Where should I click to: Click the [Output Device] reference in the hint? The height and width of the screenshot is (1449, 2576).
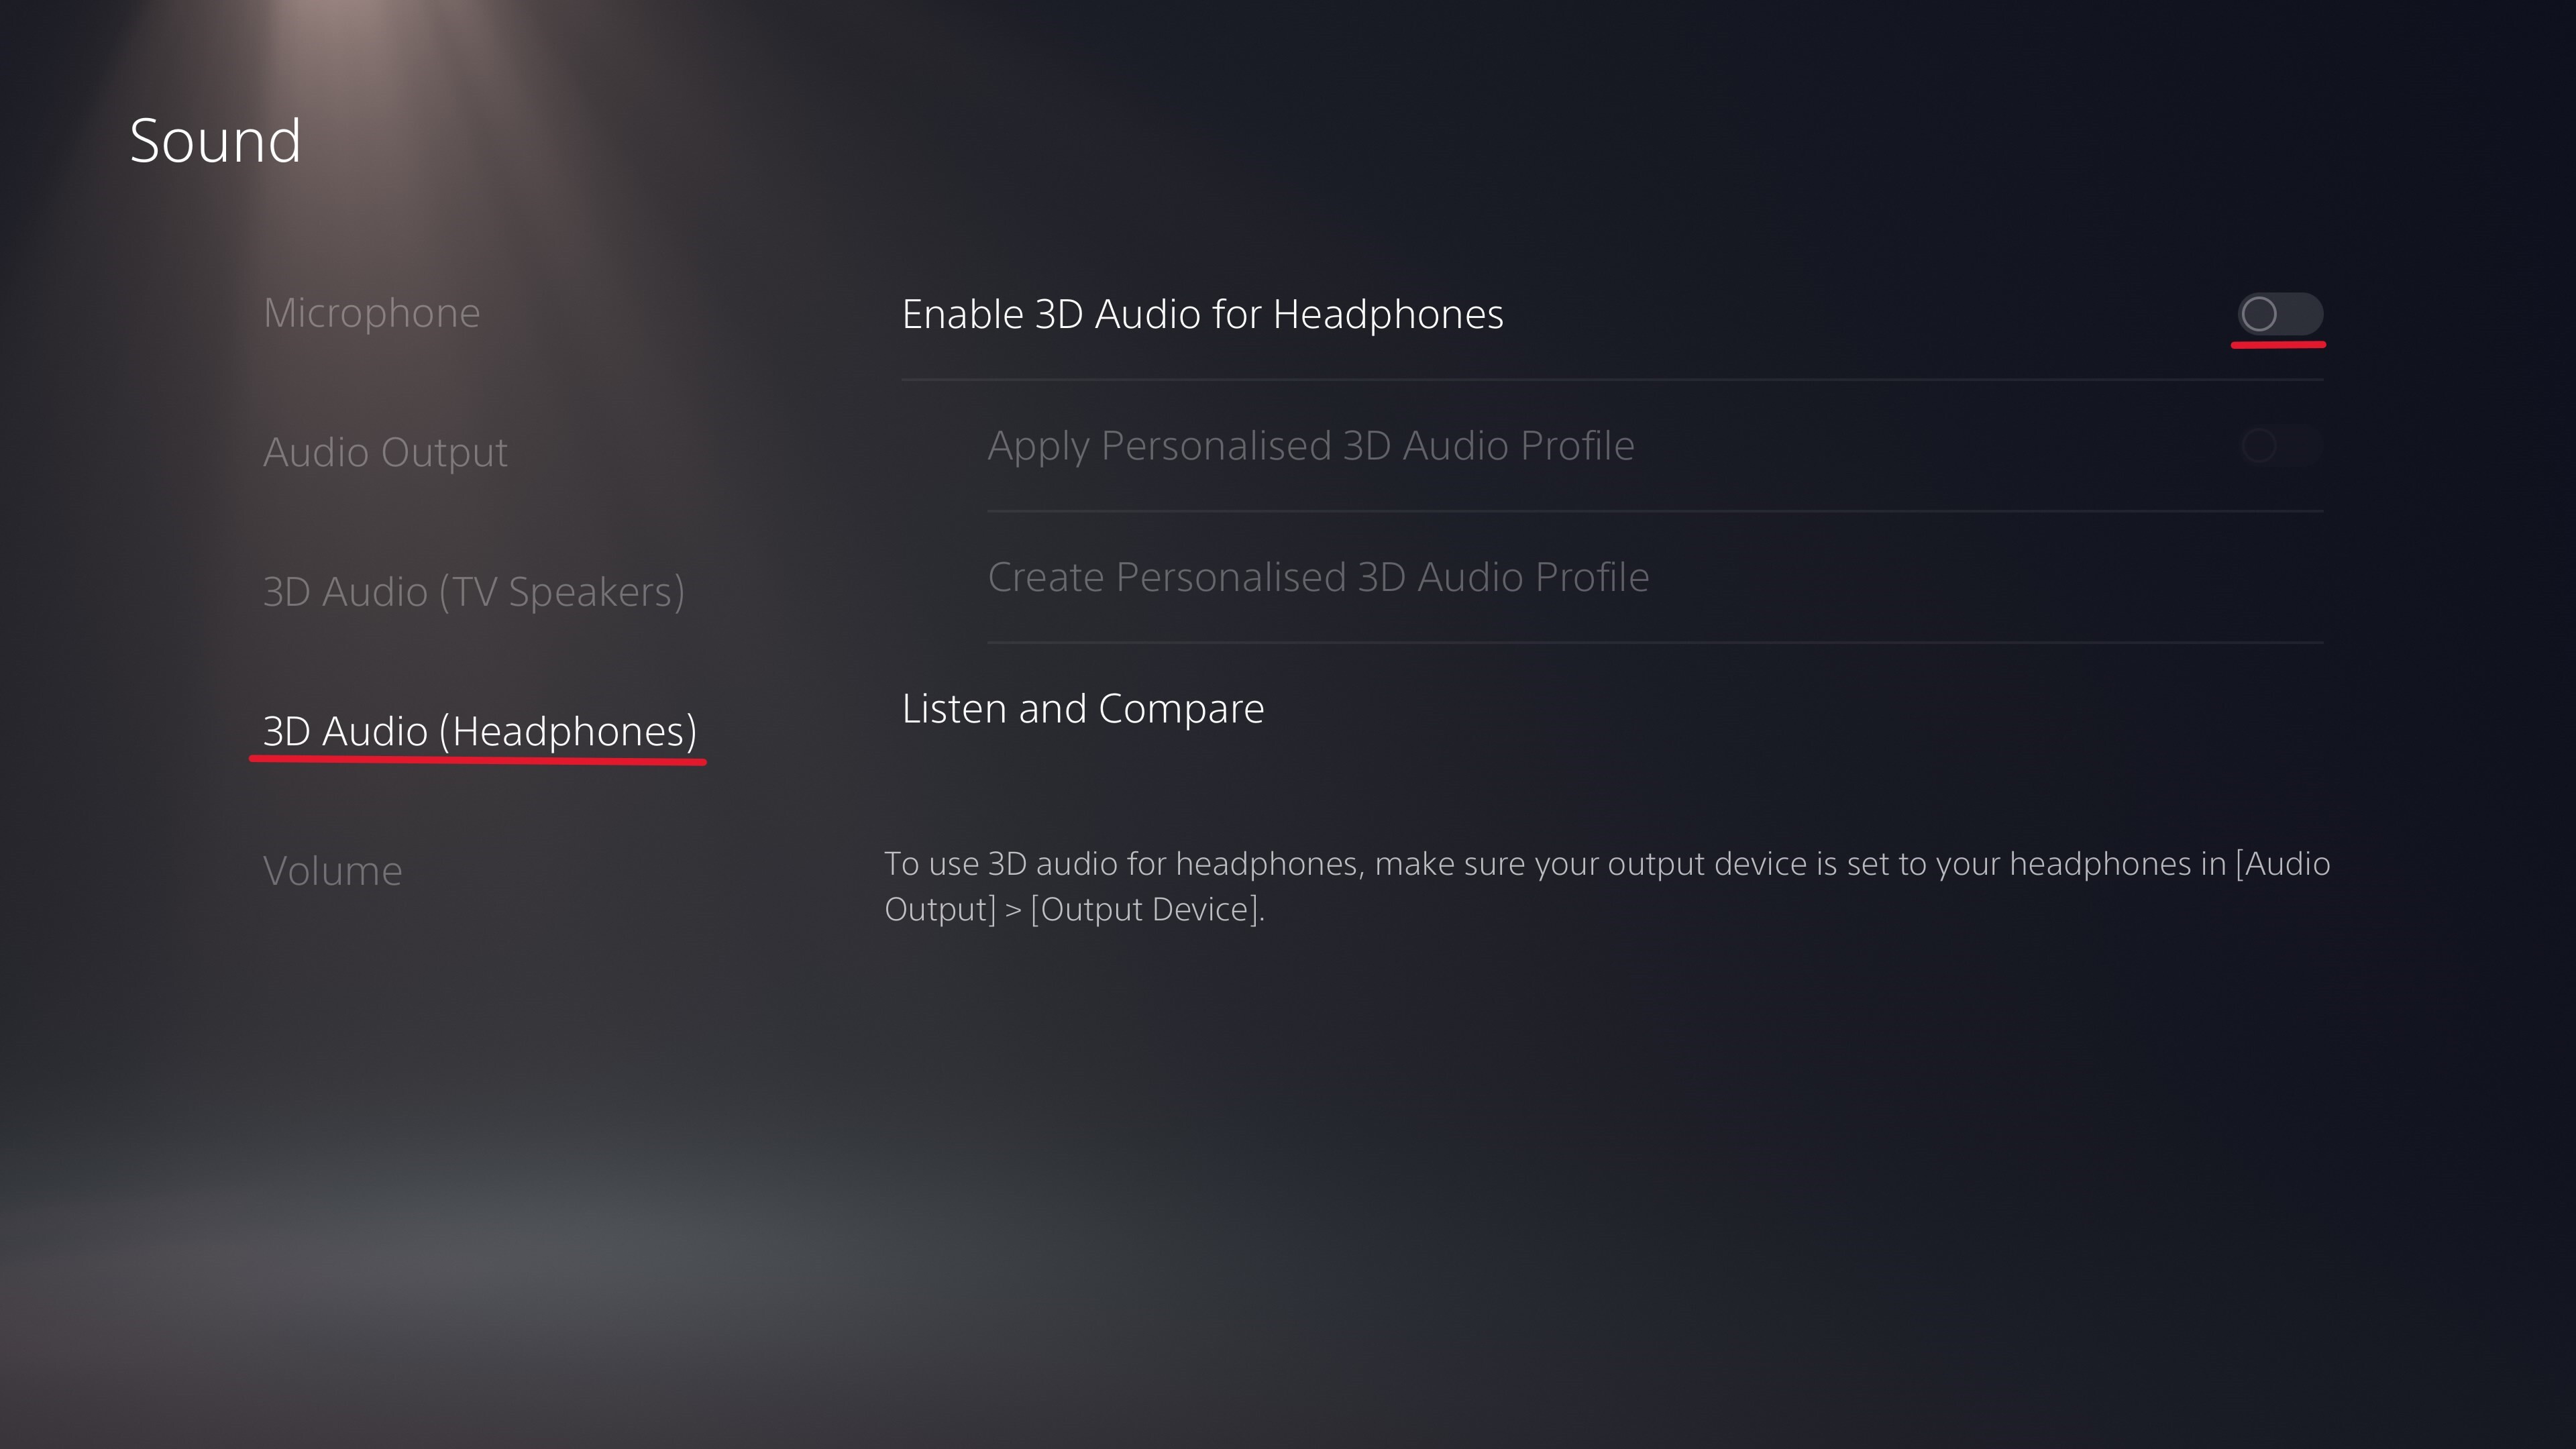pyautogui.click(x=1146, y=909)
